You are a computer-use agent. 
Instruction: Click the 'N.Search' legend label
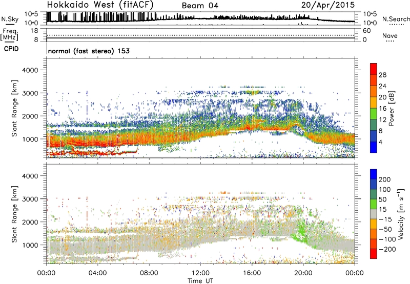[x=396, y=19]
